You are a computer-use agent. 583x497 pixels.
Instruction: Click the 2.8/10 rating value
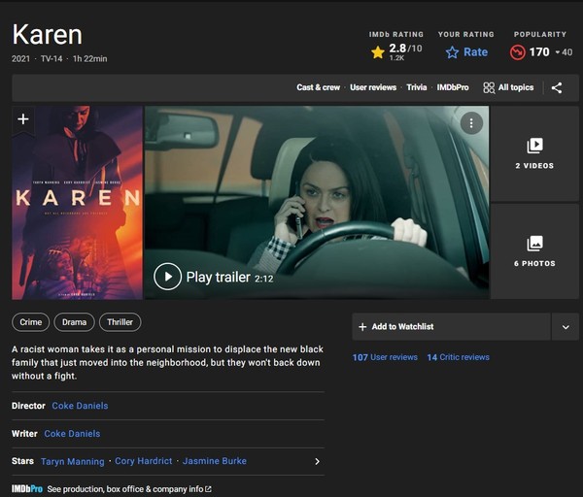click(x=405, y=49)
